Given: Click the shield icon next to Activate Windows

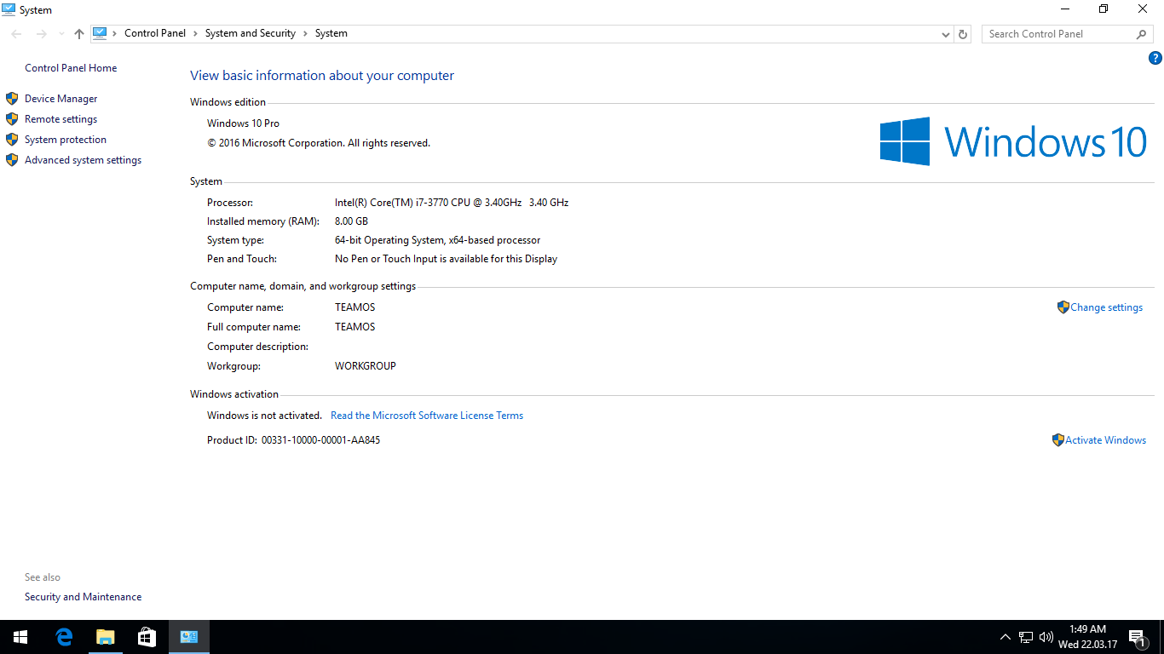Looking at the screenshot, I should point(1058,440).
